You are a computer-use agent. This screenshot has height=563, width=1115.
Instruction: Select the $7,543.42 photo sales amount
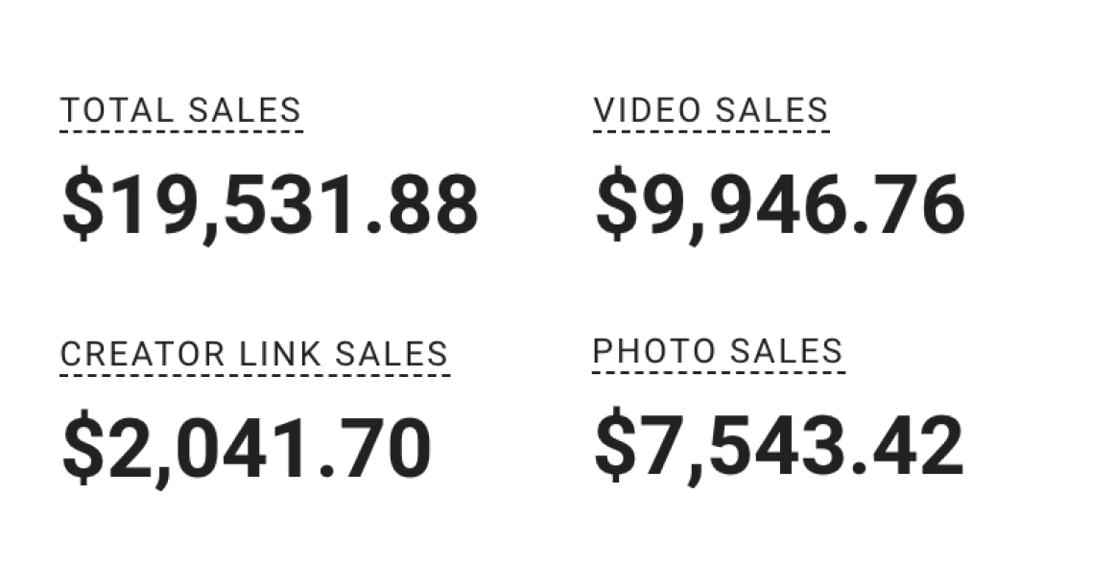pyautogui.click(x=779, y=447)
